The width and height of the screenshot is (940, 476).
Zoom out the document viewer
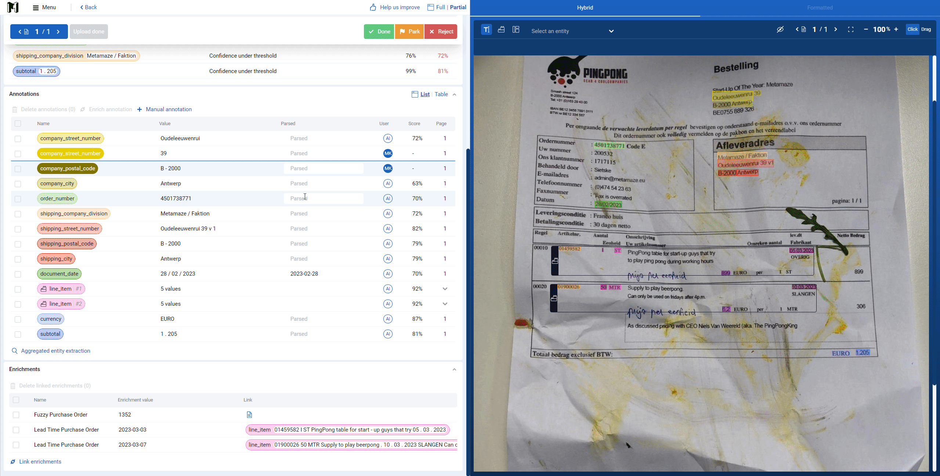coord(866,29)
